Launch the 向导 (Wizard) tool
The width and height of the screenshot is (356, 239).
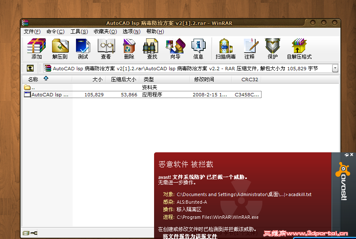point(175,49)
